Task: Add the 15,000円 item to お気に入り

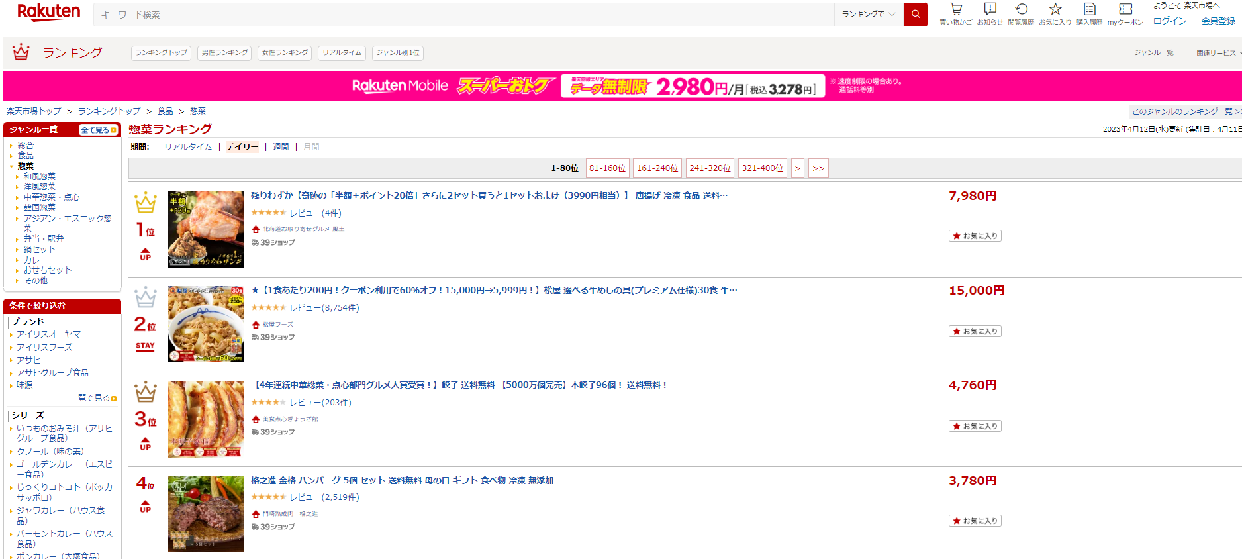Action: pos(975,331)
